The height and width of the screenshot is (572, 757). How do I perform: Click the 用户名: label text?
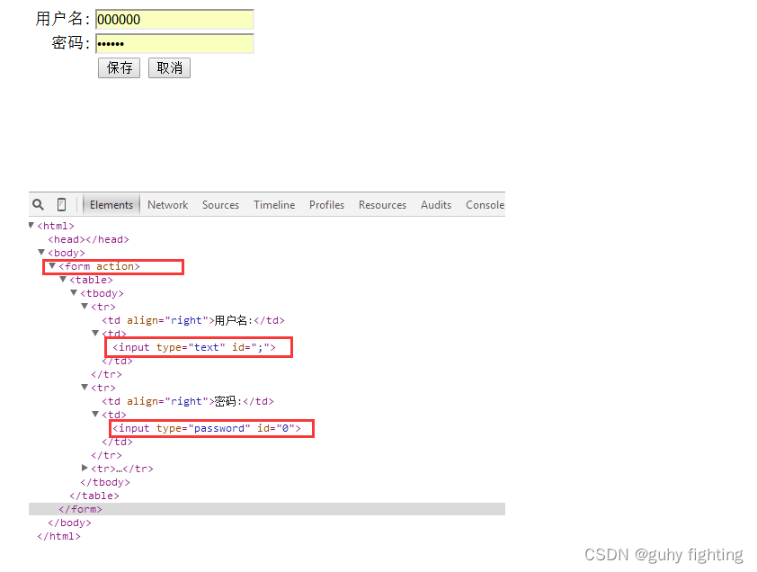tap(62, 19)
